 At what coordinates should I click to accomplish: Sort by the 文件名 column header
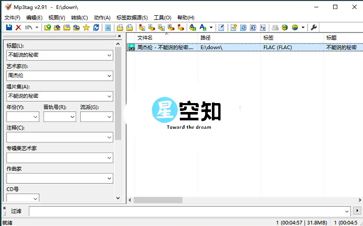click(166, 38)
